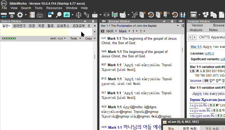Expand the arrow beside the window layout icon

199,15
